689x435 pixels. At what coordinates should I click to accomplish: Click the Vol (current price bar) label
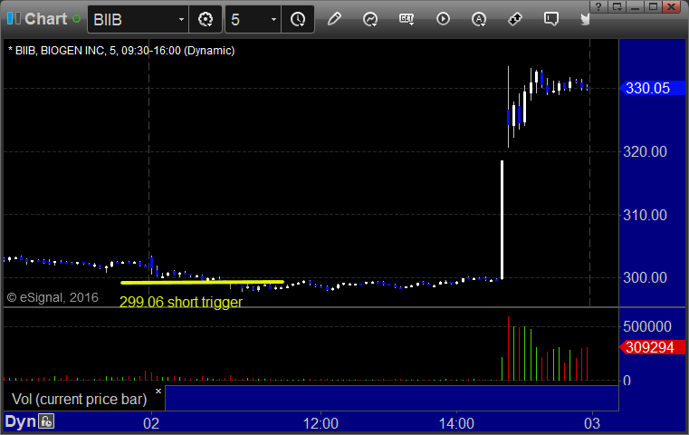[x=80, y=399]
